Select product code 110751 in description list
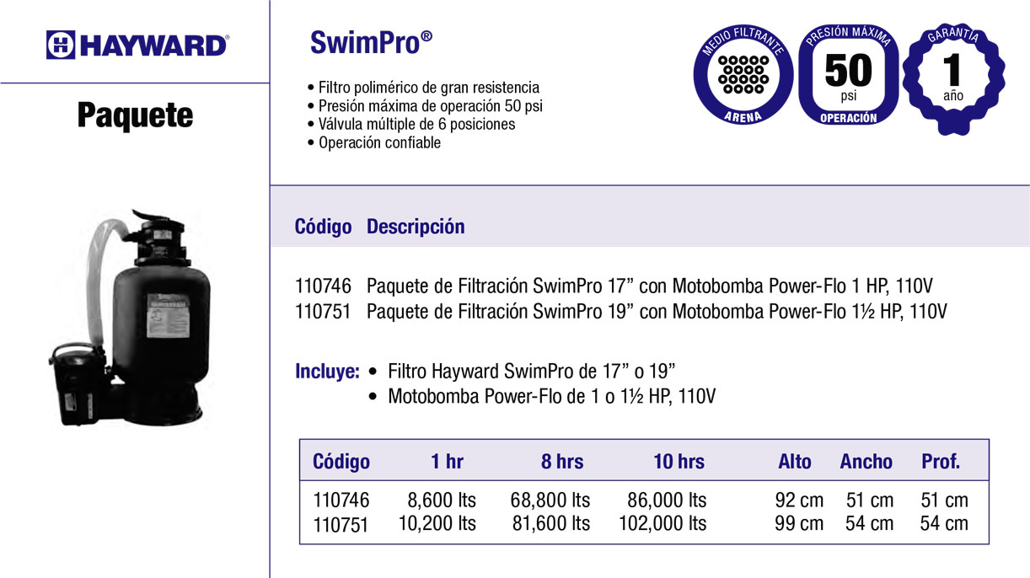Viewport: 1030px width, 578px height. point(324,311)
